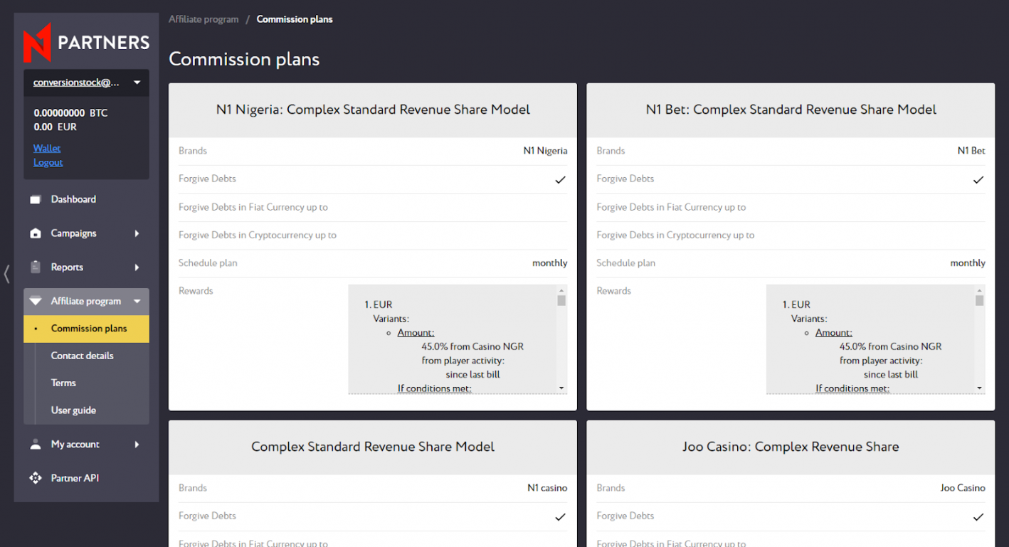Click Forgive Debts checkmark in Joo Casino plan

click(x=978, y=517)
